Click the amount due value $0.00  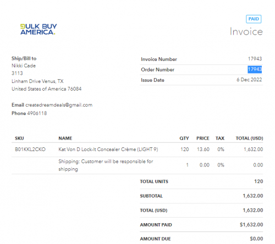pyautogui.click(x=256, y=239)
